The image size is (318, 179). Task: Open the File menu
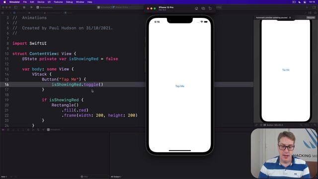(25, 2)
